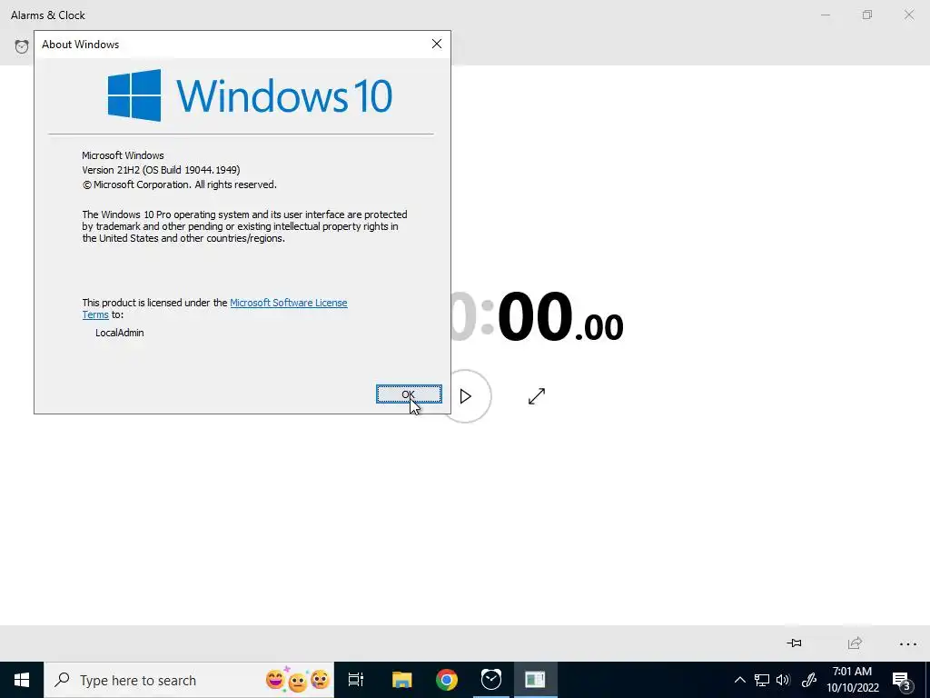Click the Version 21H2 build text
This screenshot has height=698, width=930.
(x=161, y=170)
